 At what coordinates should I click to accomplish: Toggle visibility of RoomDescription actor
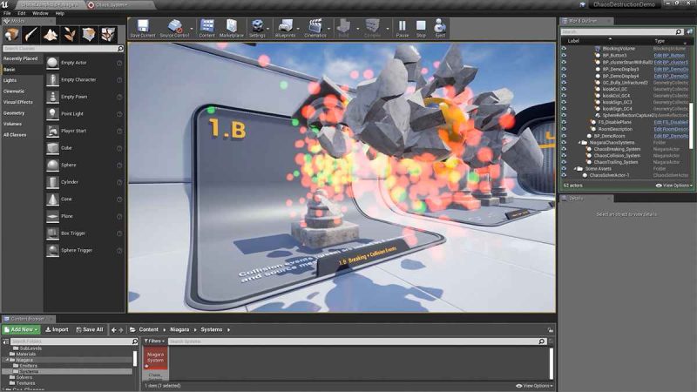[x=564, y=129]
